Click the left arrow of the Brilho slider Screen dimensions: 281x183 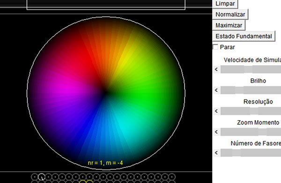click(x=216, y=90)
